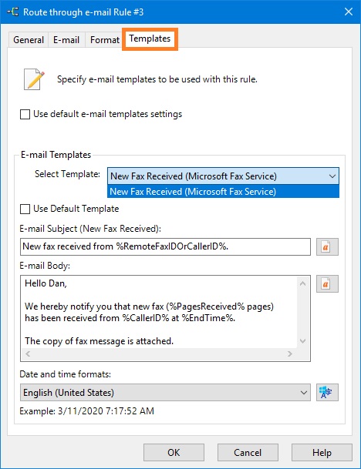Click the pencil and paper templates icon
This screenshot has height=469, width=361.
point(34,79)
